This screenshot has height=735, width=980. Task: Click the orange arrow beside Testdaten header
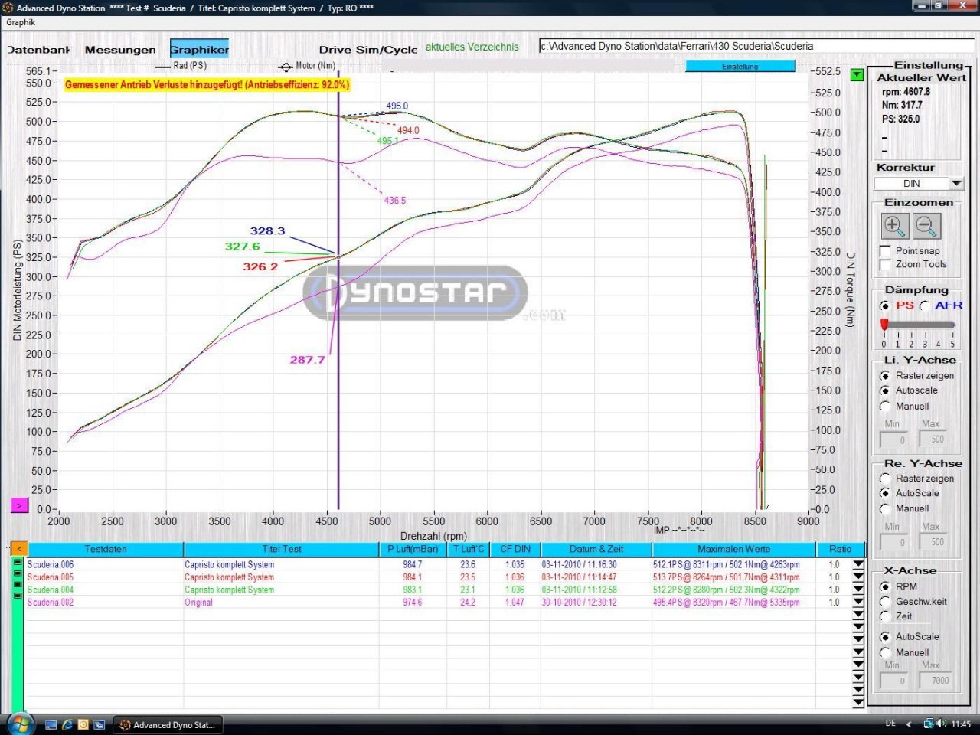pos(18,549)
